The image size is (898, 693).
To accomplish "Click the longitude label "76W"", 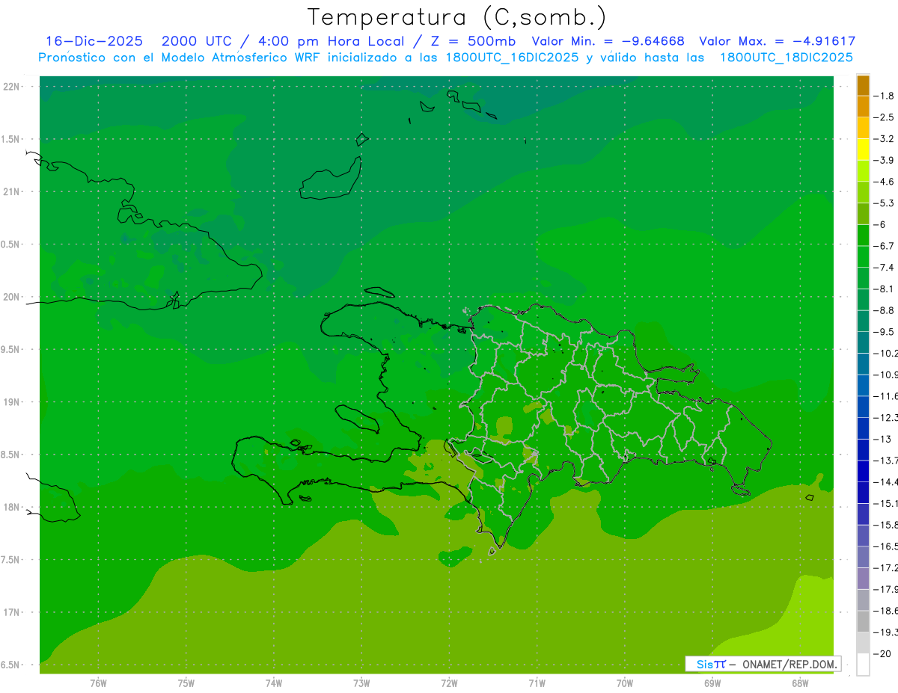I will pos(98,683).
